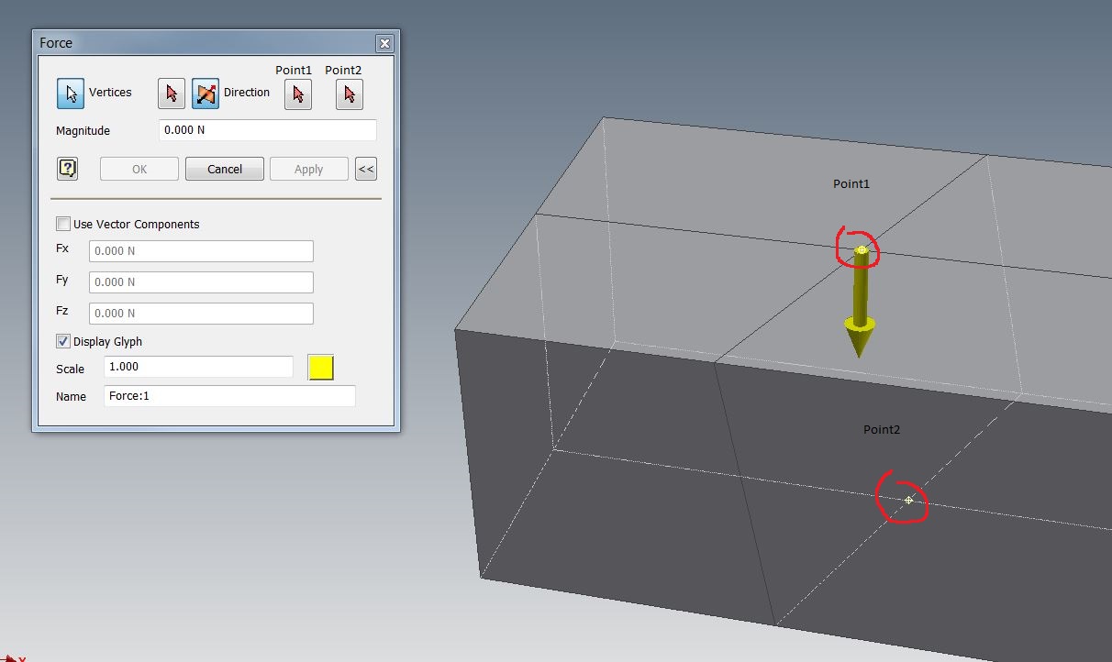Click the Apply button
Image resolution: width=1112 pixels, height=662 pixels.
[x=309, y=169]
